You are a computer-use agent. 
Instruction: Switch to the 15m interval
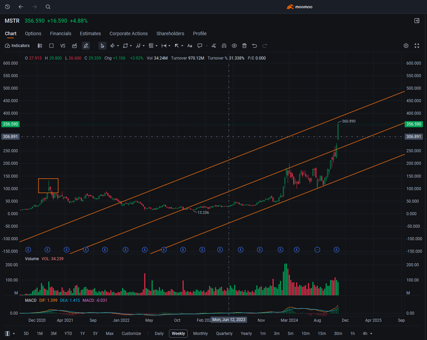tap(322, 334)
